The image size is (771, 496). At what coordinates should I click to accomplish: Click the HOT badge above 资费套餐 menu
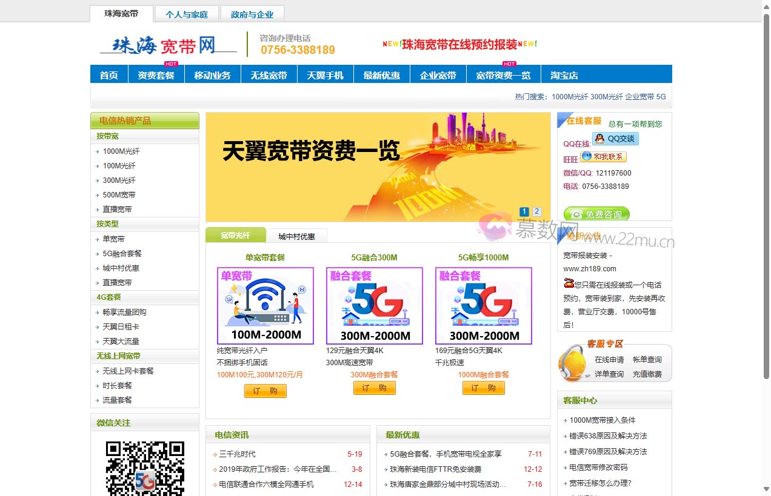click(x=170, y=64)
